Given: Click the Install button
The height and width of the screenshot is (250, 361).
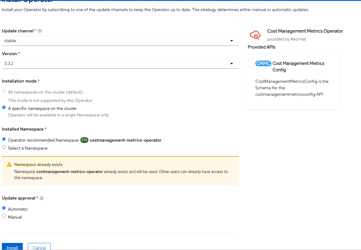Looking at the screenshot, I should 12,247.
